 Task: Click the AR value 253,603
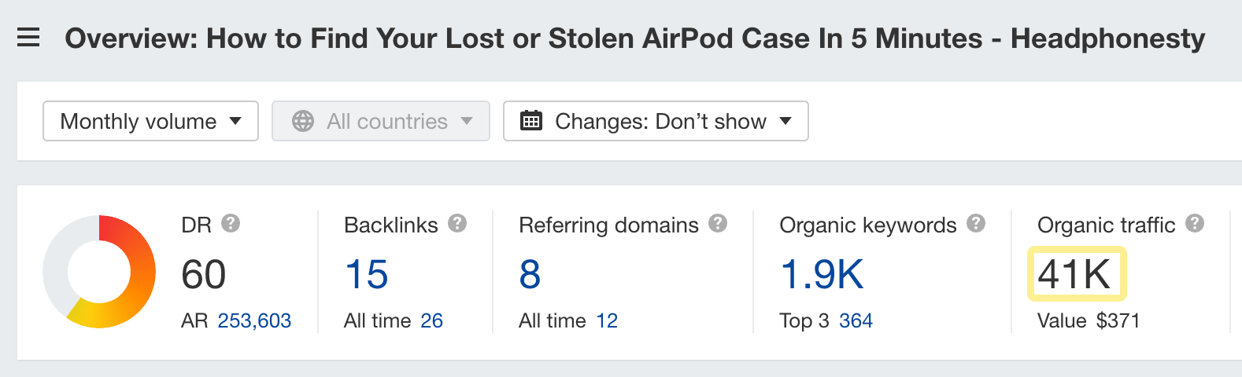(254, 320)
